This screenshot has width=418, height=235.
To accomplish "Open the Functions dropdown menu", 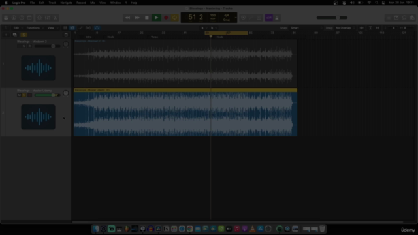I will pos(35,28).
